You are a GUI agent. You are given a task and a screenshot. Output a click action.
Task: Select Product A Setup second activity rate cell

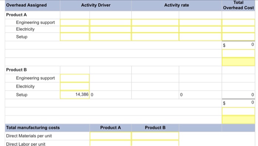pos(200,37)
